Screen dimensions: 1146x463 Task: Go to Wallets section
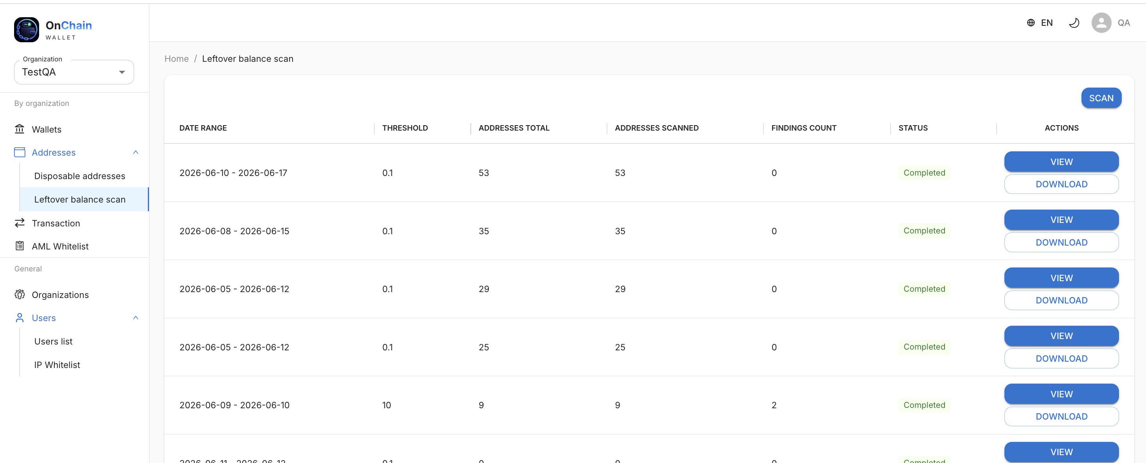[x=47, y=129]
